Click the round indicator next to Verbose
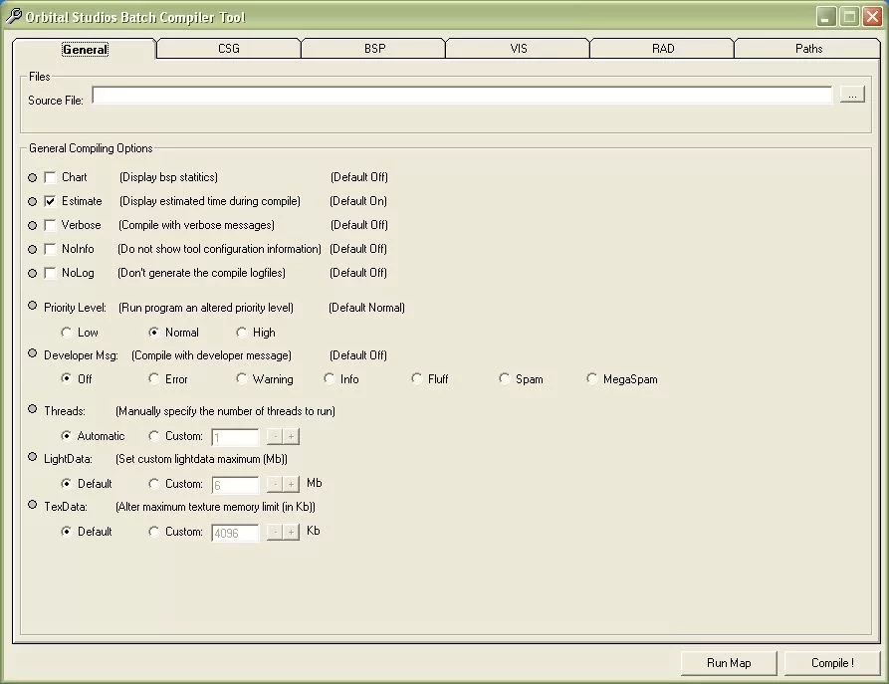 [33, 225]
